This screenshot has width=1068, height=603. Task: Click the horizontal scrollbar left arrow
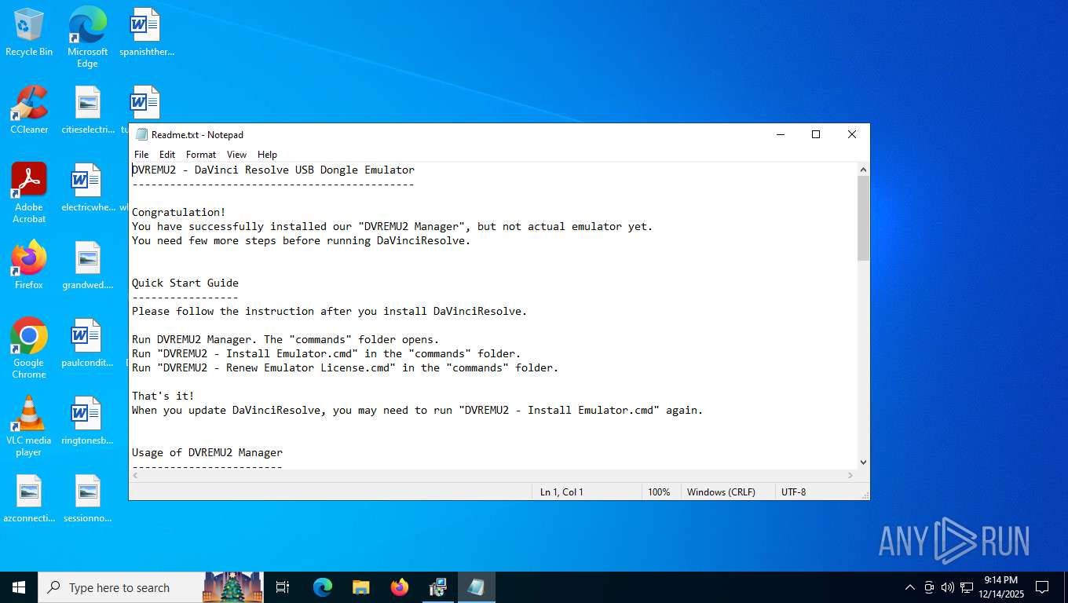click(x=136, y=476)
